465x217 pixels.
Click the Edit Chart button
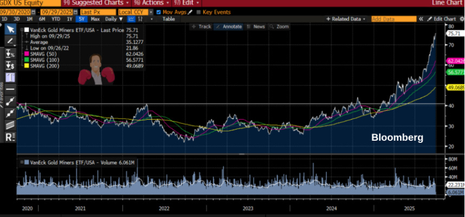(441, 19)
